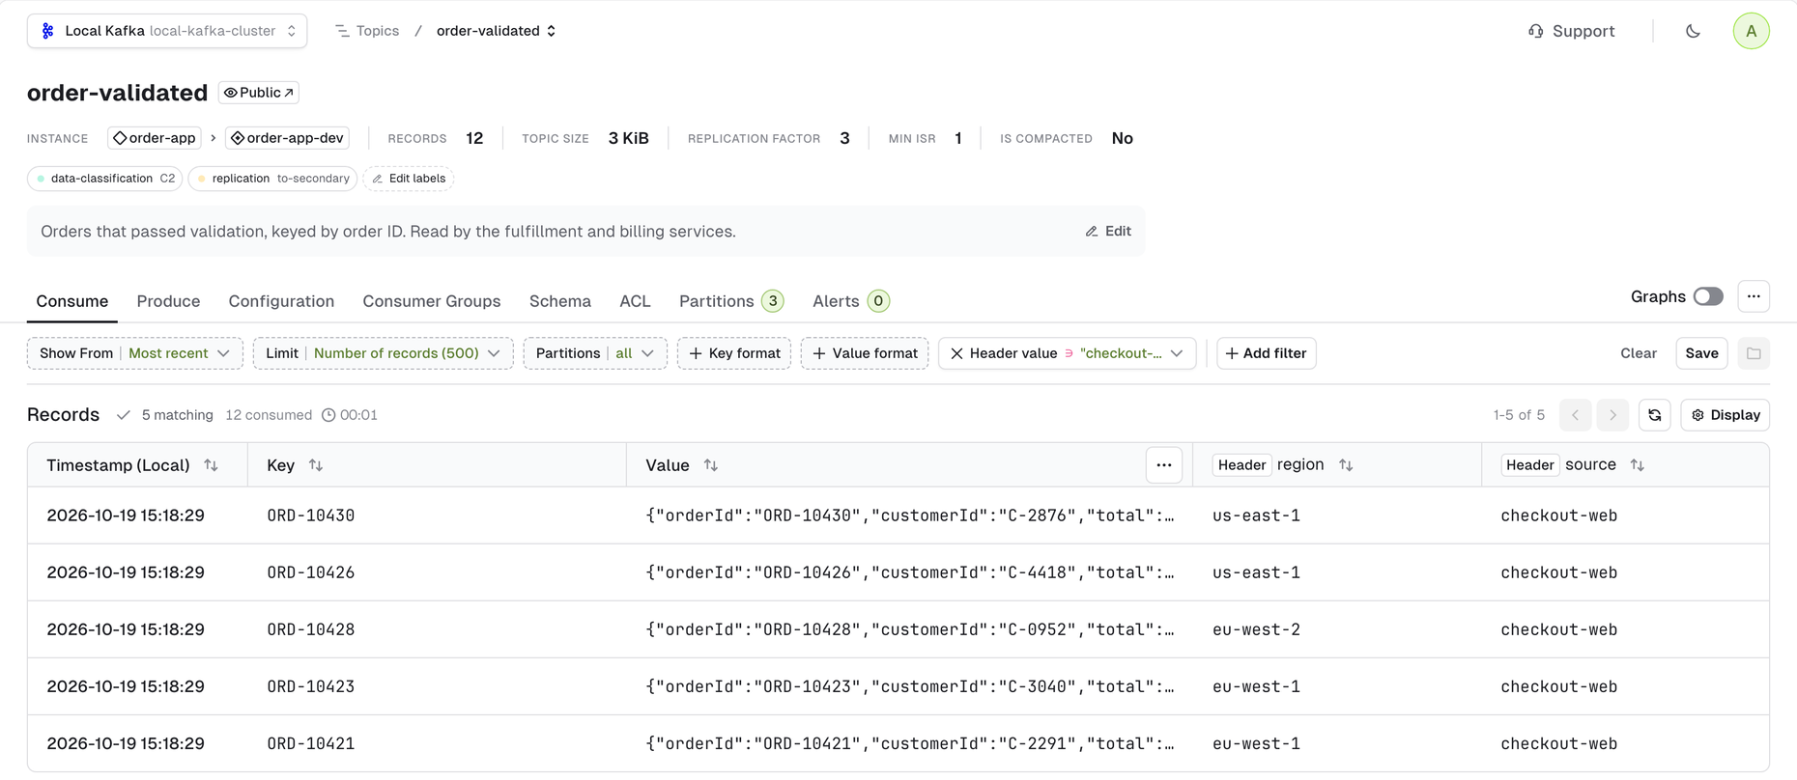1797x780 pixels.
Task: Go to the next records page
Action: click(1612, 415)
